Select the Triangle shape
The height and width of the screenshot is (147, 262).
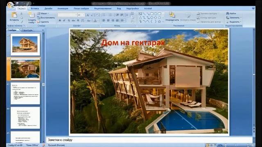(x=140, y=18)
